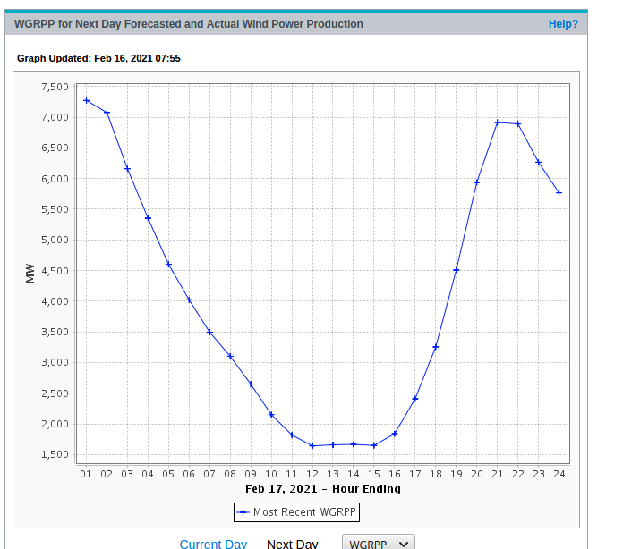
Task: Click the data point at hour 15
Action: pyautogui.click(x=374, y=446)
